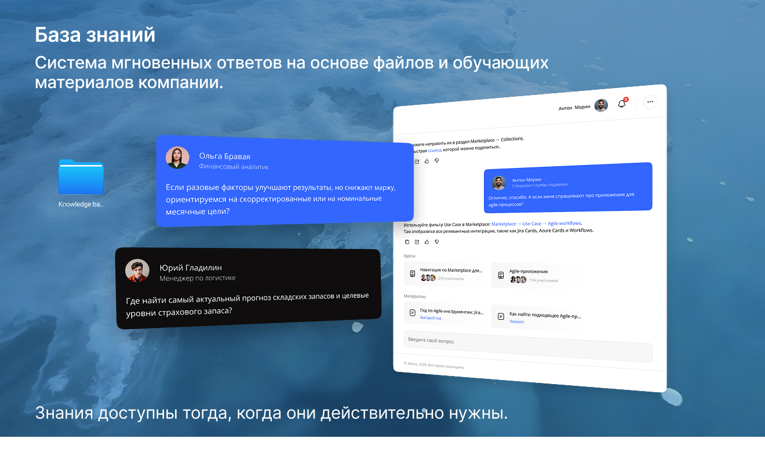The image size is (765, 453).
Task: Click the 114 участников text
Action: coord(544,280)
